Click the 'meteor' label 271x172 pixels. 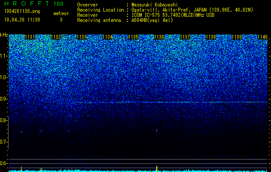click(x=61, y=13)
